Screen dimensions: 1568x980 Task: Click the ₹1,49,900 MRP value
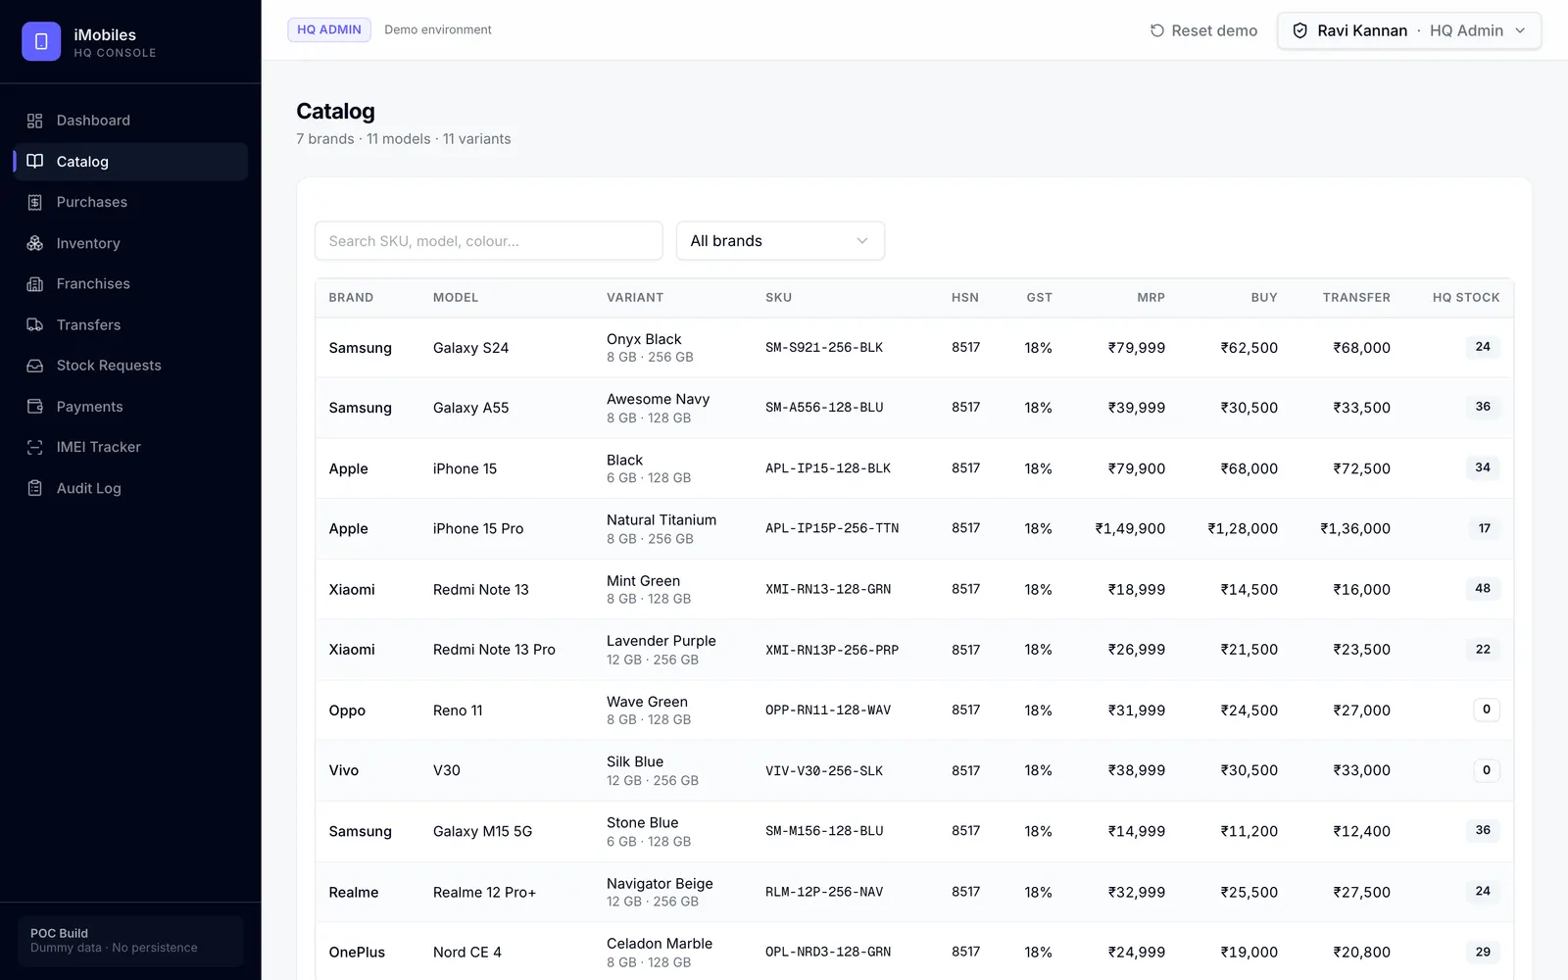[1130, 529]
